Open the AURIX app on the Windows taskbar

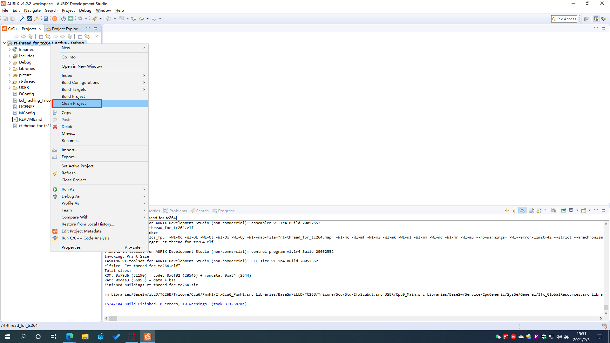tap(147, 337)
